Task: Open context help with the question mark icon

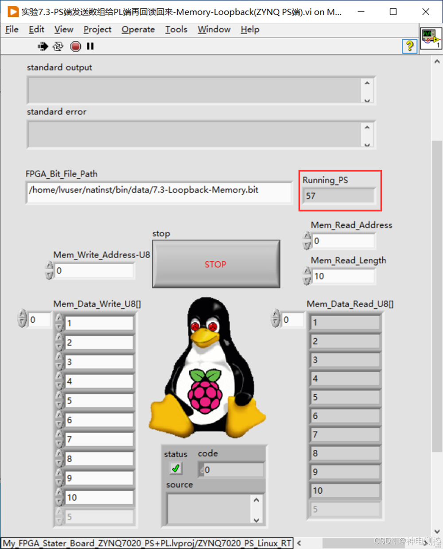Action: coord(409,46)
